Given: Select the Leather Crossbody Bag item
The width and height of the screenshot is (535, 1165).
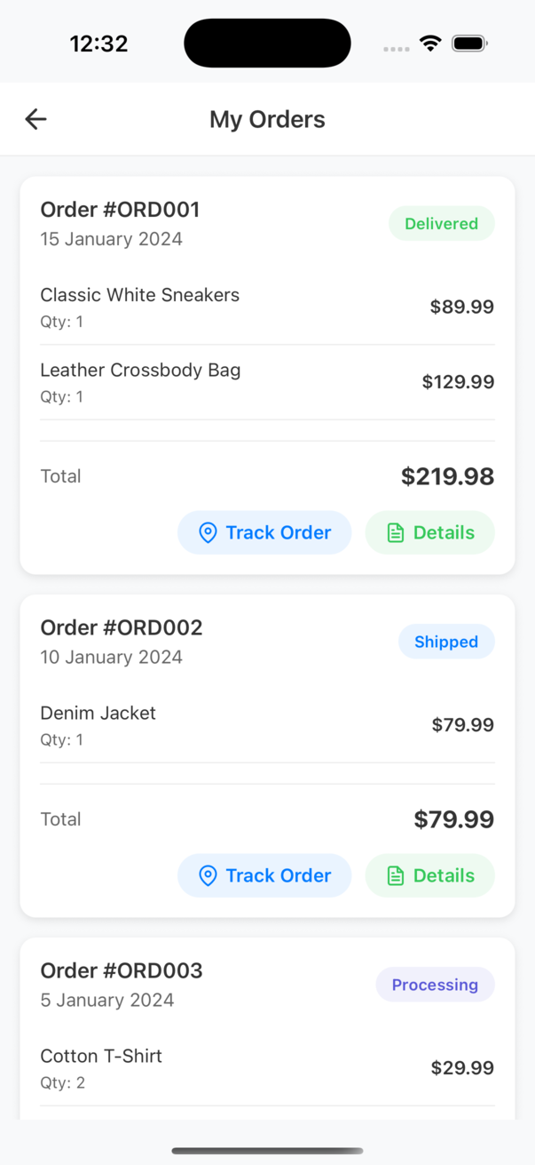Looking at the screenshot, I should 140,371.
